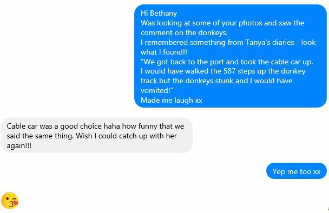Click the grey 'Cable car was a good choice' bubble

(97, 136)
